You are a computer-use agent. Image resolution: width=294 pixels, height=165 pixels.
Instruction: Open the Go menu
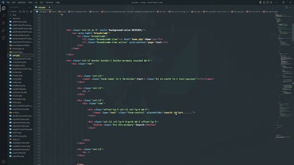click(36, 2)
